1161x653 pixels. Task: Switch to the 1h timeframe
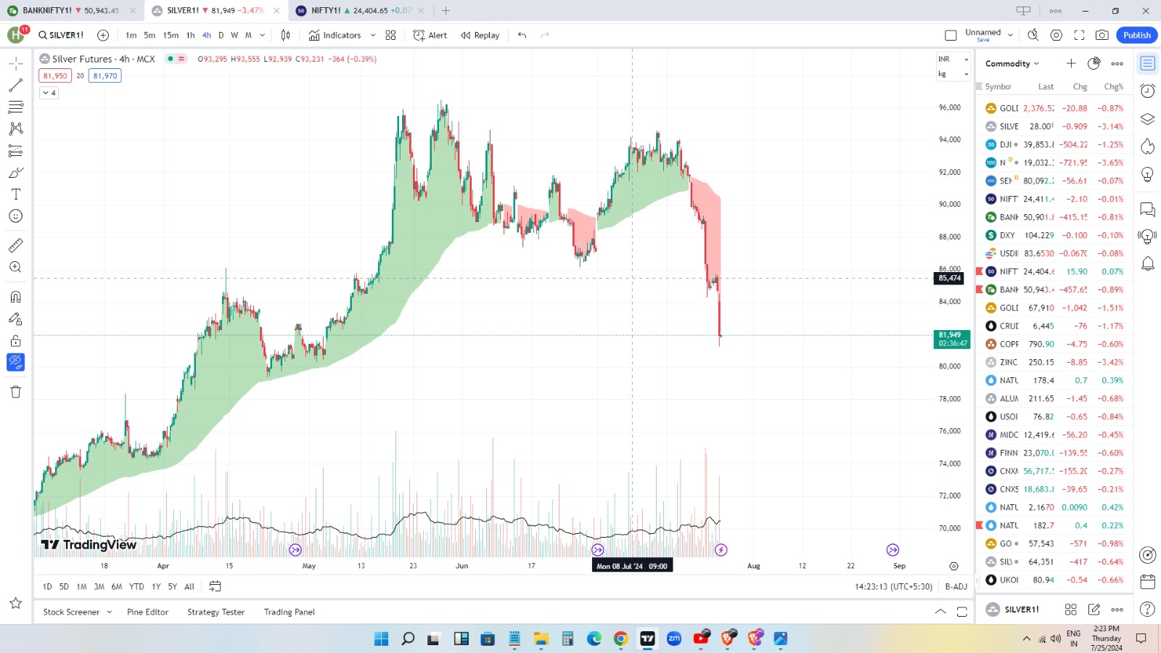coord(190,35)
